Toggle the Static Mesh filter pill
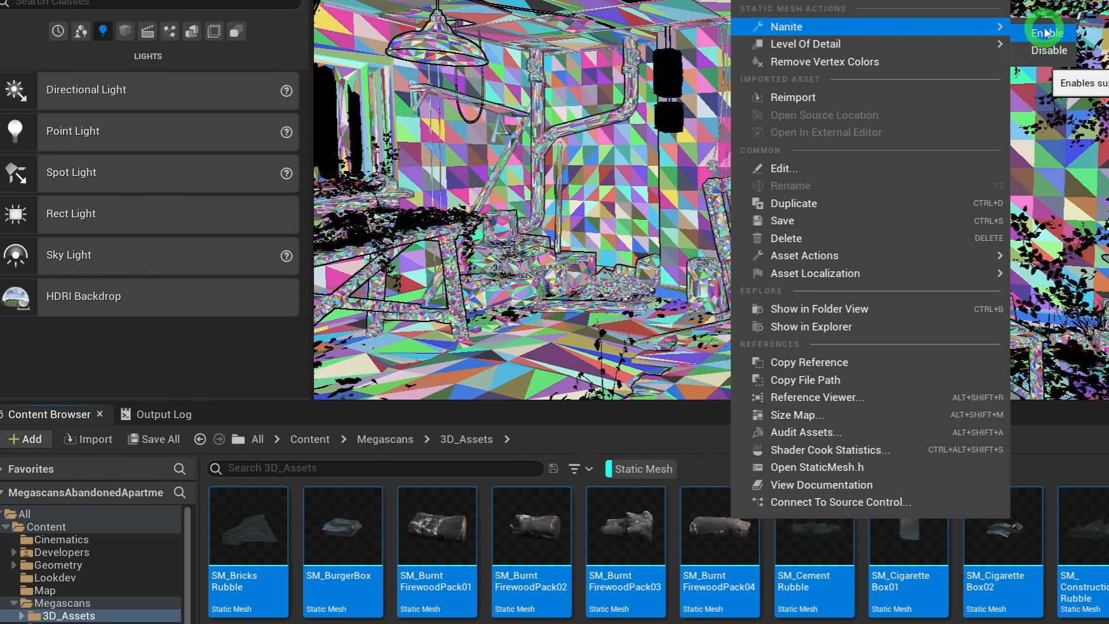This screenshot has width=1109, height=624. 642,469
